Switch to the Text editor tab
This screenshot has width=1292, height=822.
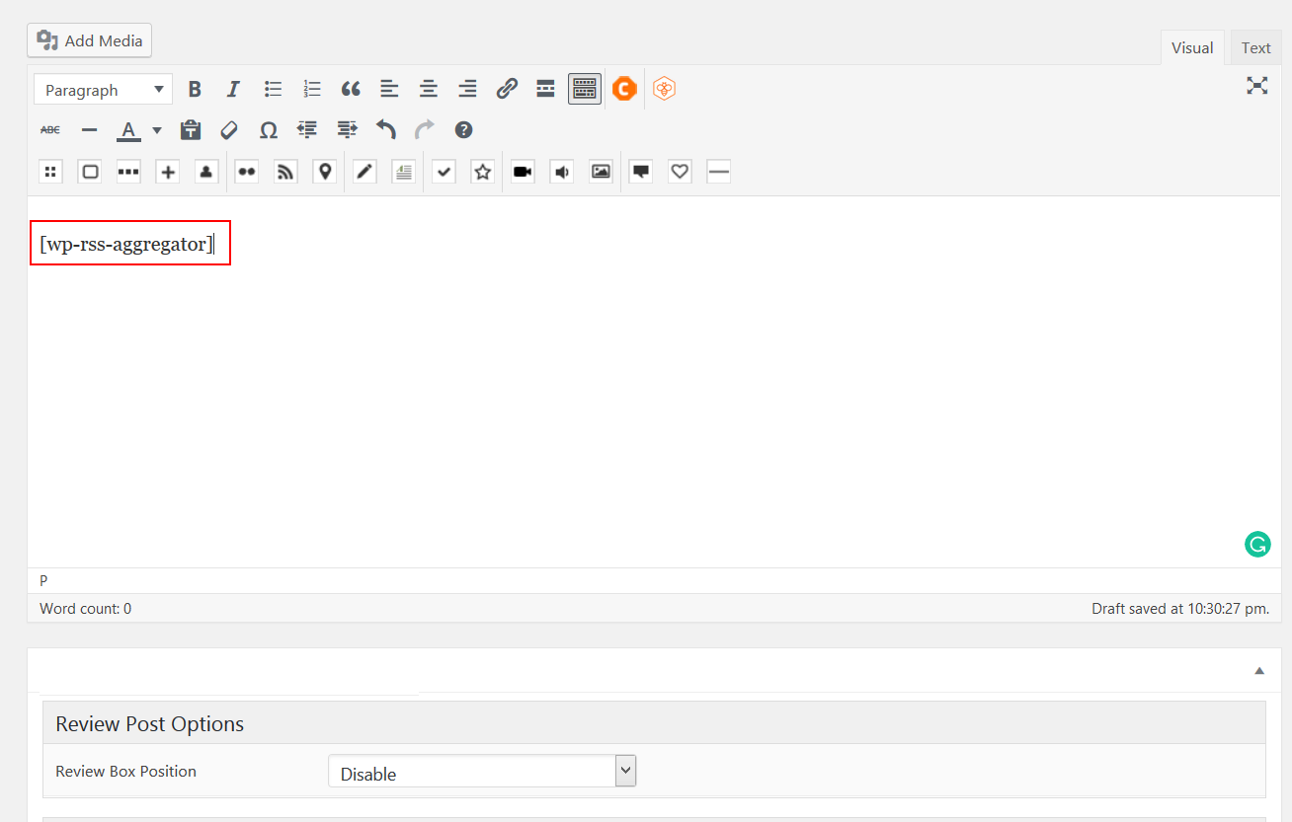coord(1256,47)
